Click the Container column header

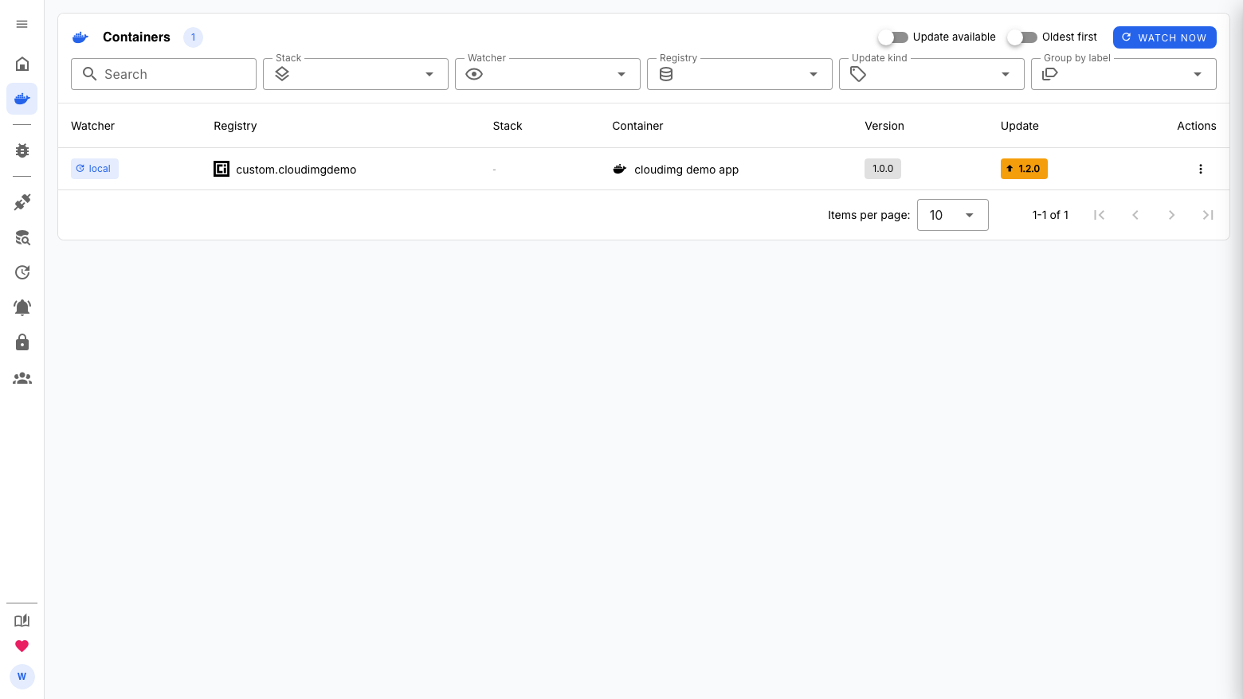[x=637, y=126]
